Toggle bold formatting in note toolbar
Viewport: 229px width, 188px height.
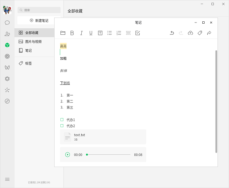(x=72, y=33)
